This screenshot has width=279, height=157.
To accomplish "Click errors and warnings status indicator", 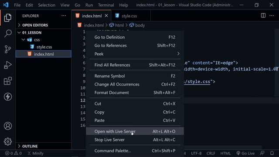I will tap(14, 153).
